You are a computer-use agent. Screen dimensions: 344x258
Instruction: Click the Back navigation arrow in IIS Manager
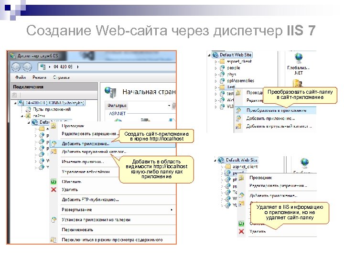point(16,67)
